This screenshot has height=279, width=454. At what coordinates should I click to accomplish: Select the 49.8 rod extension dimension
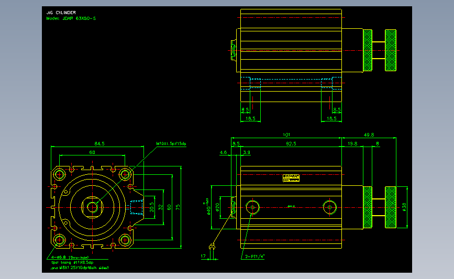click(369, 135)
